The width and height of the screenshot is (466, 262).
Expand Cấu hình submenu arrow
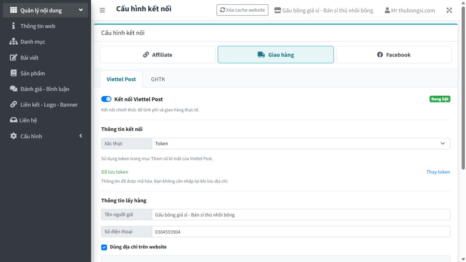[81, 136]
